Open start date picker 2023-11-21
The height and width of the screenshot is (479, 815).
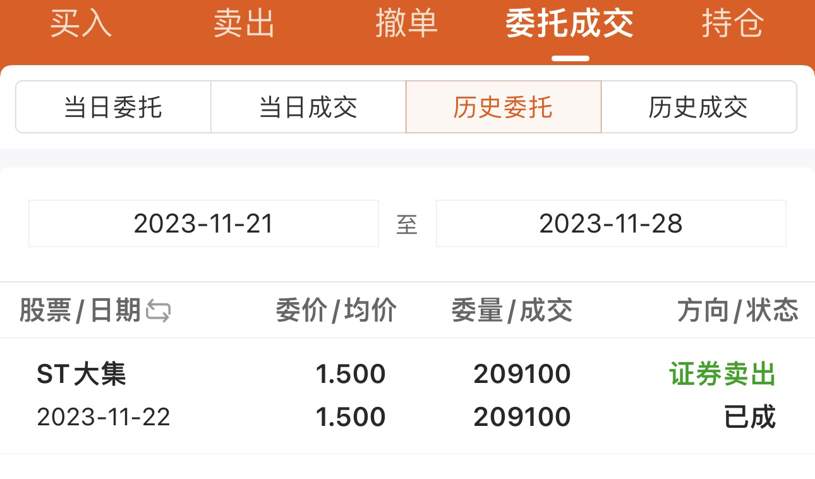point(203,224)
